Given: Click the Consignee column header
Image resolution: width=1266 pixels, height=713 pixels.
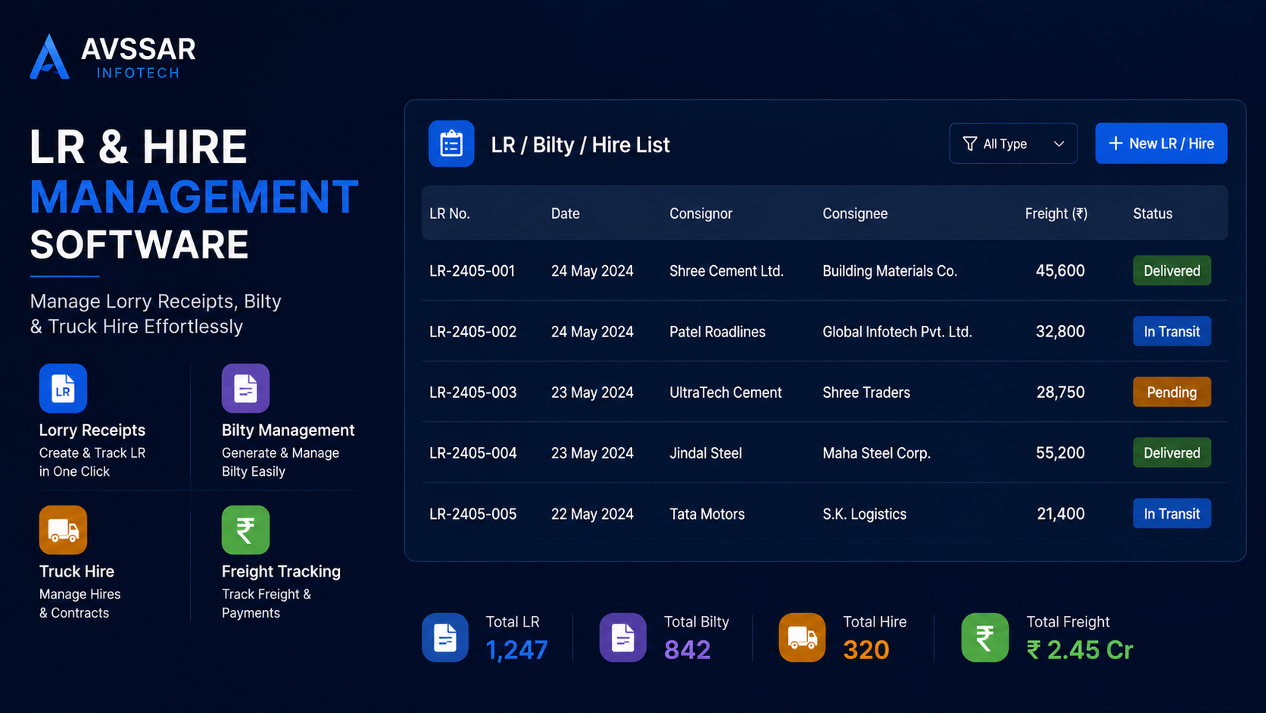Looking at the screenshot, I should pos(855,214).
